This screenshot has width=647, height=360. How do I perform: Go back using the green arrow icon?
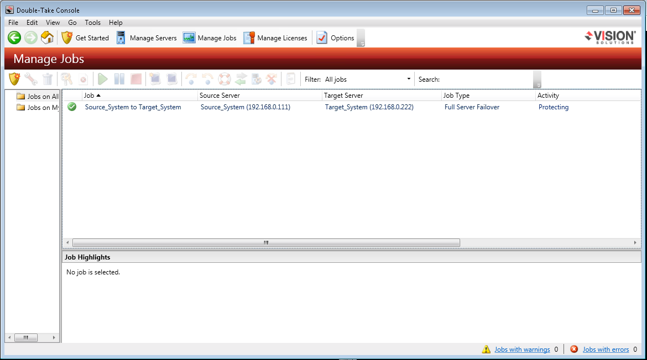pyautogui.click(x=14, y=38)
